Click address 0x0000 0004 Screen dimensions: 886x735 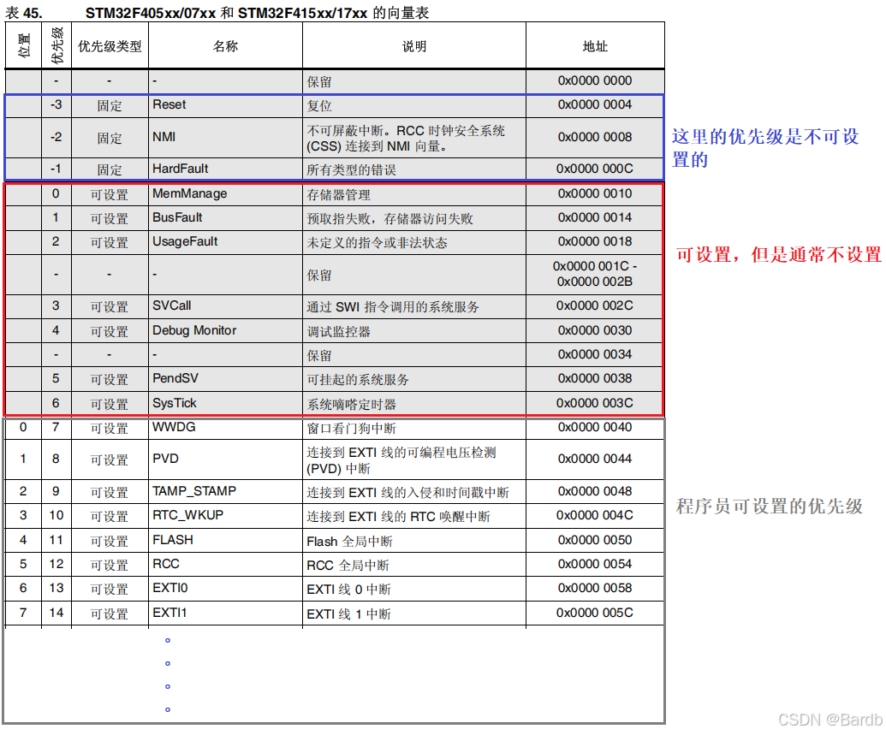tap(595, 104)
